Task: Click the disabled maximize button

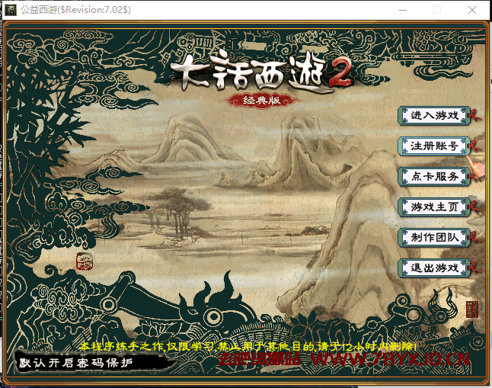Action: (437, 10)
